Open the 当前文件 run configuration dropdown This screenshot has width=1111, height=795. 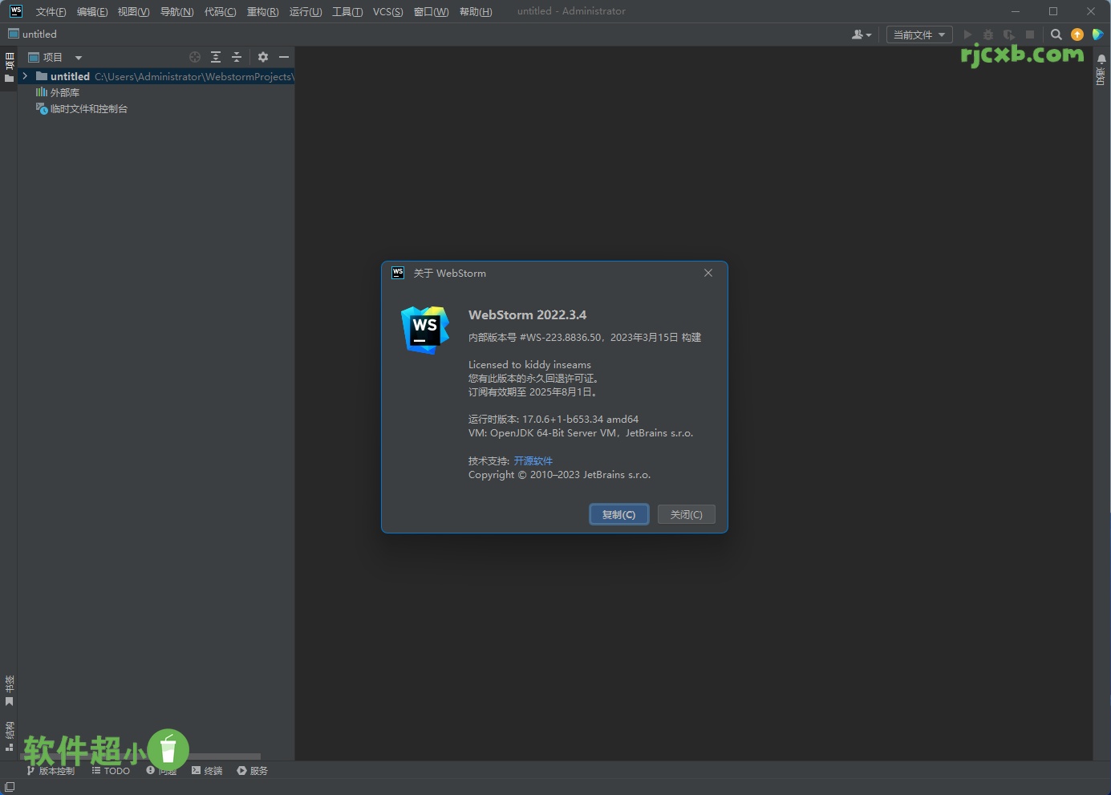(x=918, y=34)
